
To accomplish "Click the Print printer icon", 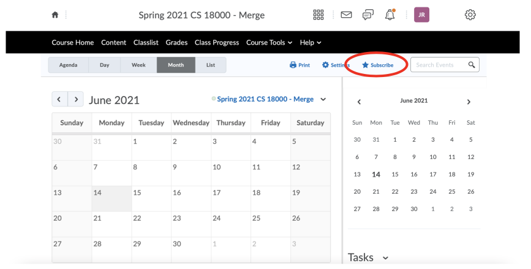I will click(x=293, y=65).
